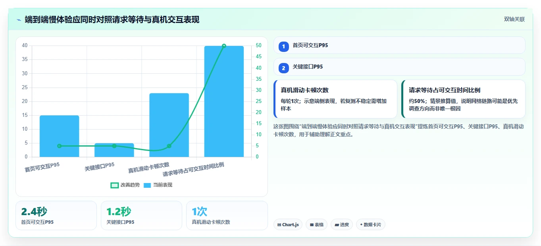Viewport: 541px width, 246px height.
Task: Click the x-axis label 关键接口P95
Action: (100, 167)
